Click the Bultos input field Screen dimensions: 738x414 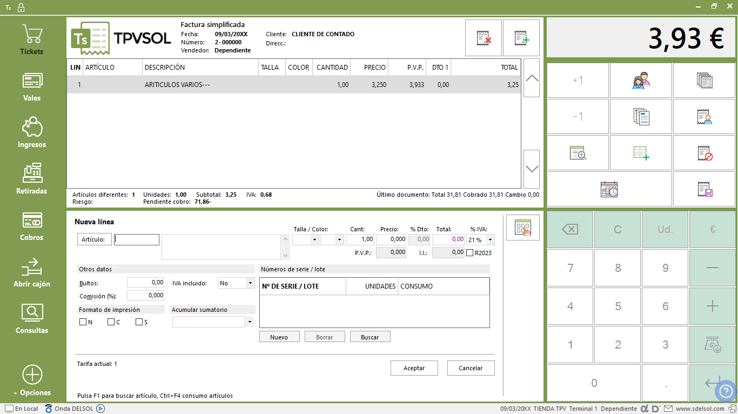145,282
